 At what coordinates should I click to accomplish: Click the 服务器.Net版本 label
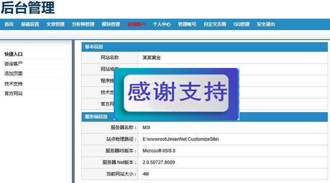pos(119,162)
